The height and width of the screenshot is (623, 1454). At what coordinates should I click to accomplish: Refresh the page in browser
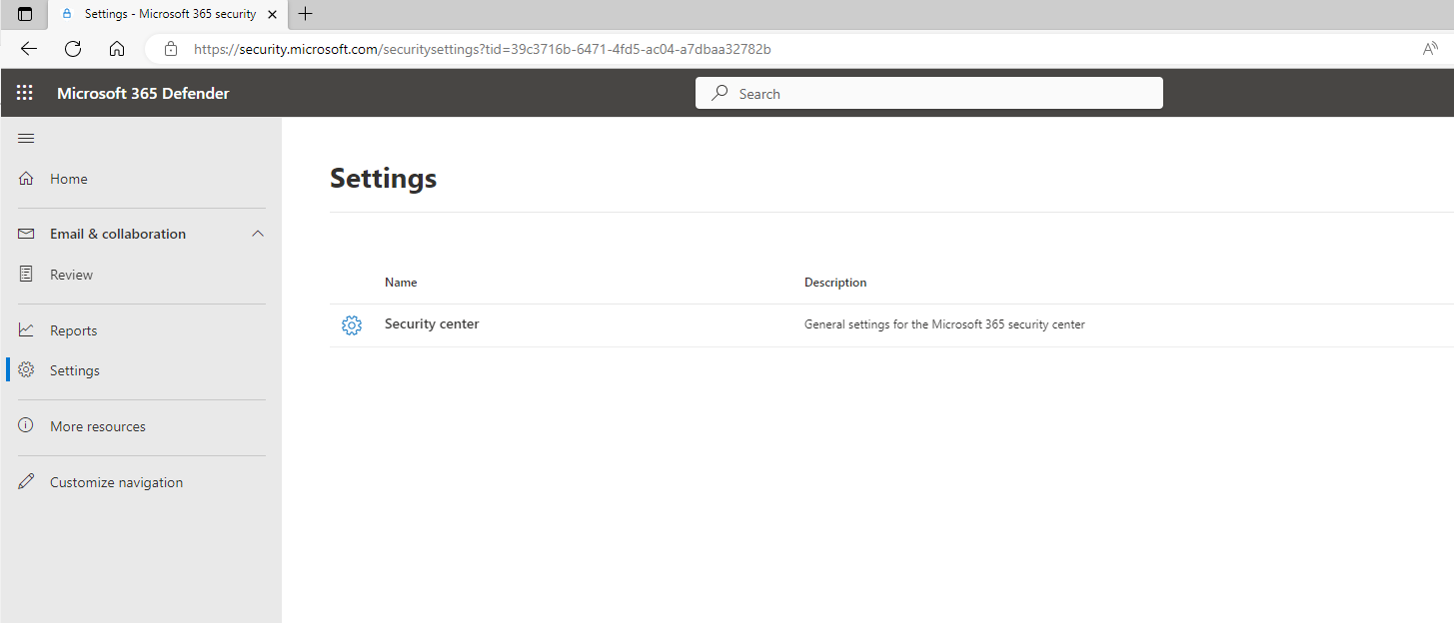(x=73, y=48)
